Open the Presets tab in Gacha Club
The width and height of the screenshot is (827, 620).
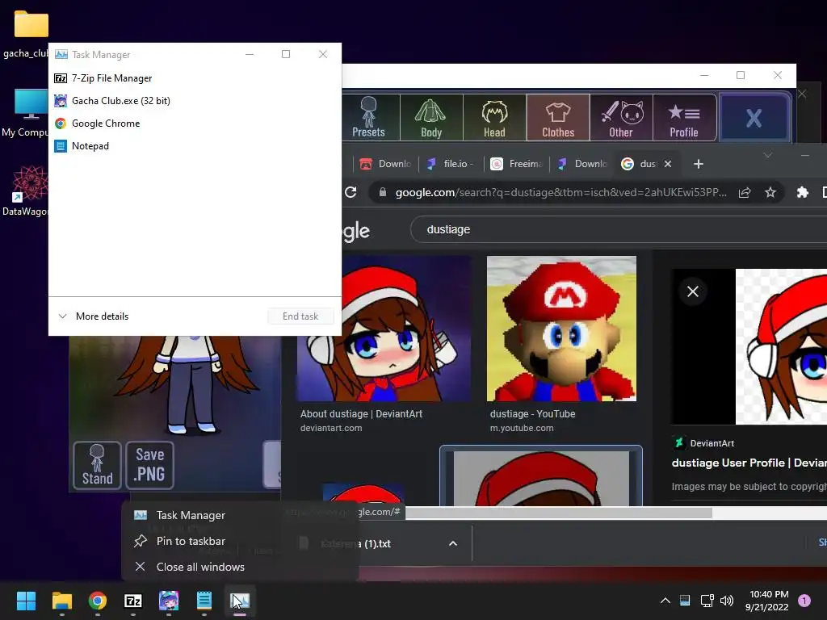(x=369, y=118)
